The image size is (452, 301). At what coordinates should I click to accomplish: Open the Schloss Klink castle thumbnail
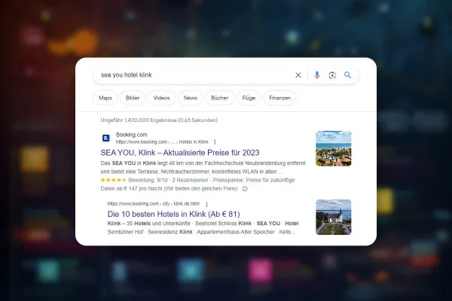tap(334, 217)
